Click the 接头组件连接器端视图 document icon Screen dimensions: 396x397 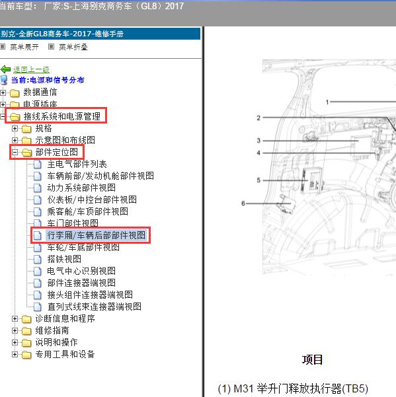(38, 295)
